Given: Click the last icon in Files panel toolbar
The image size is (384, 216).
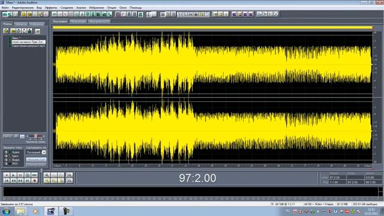Looking at the screenshot, I should click(37, 31).
